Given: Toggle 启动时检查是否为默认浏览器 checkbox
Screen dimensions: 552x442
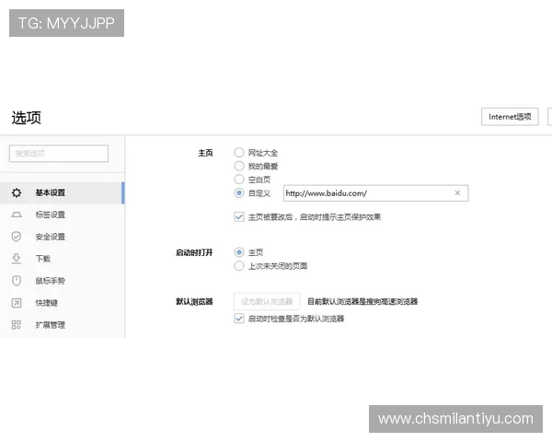Looking at the screenshot, I should [239, 319].
